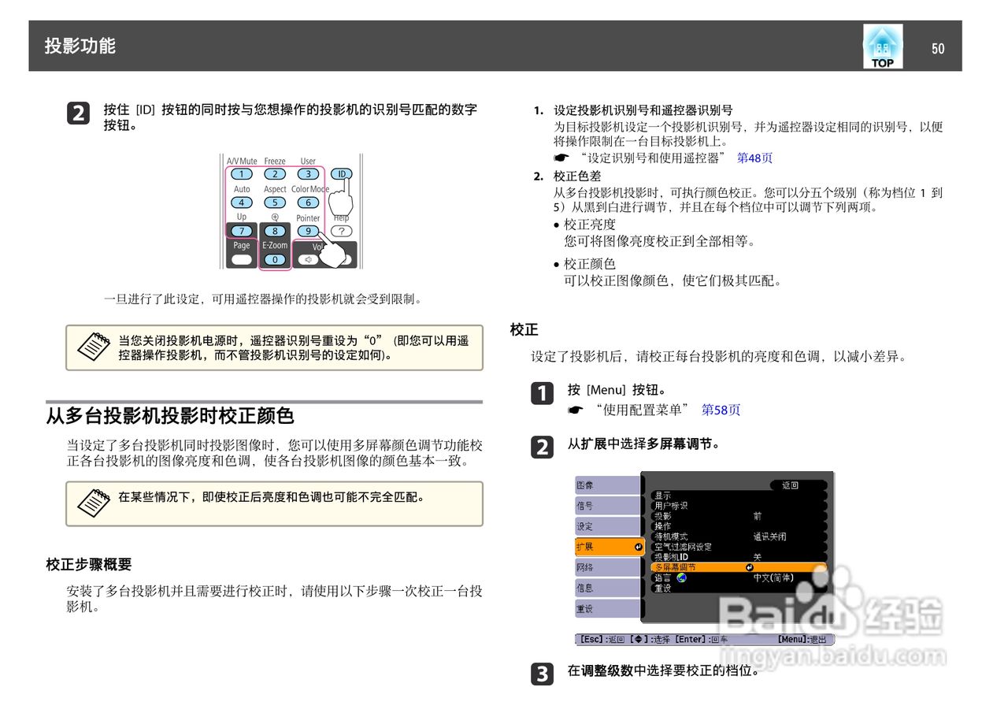Click the E-Zoom magnifier icon
Image resolution: width=1008 pixels, height=713 pixels.
(275, 217)
